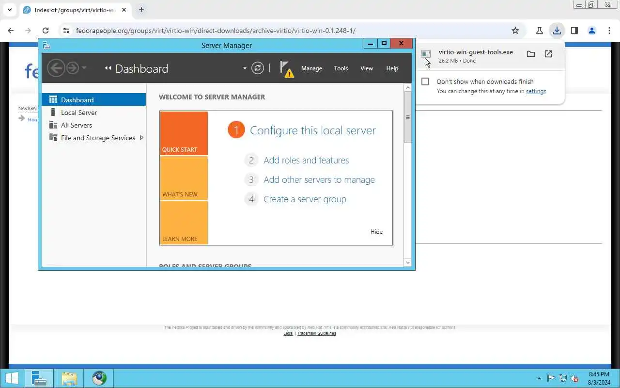The width and height of the screenshot is (620, 388).
Task: Open Server Manager from the taskbar
Action: [39, 378]
